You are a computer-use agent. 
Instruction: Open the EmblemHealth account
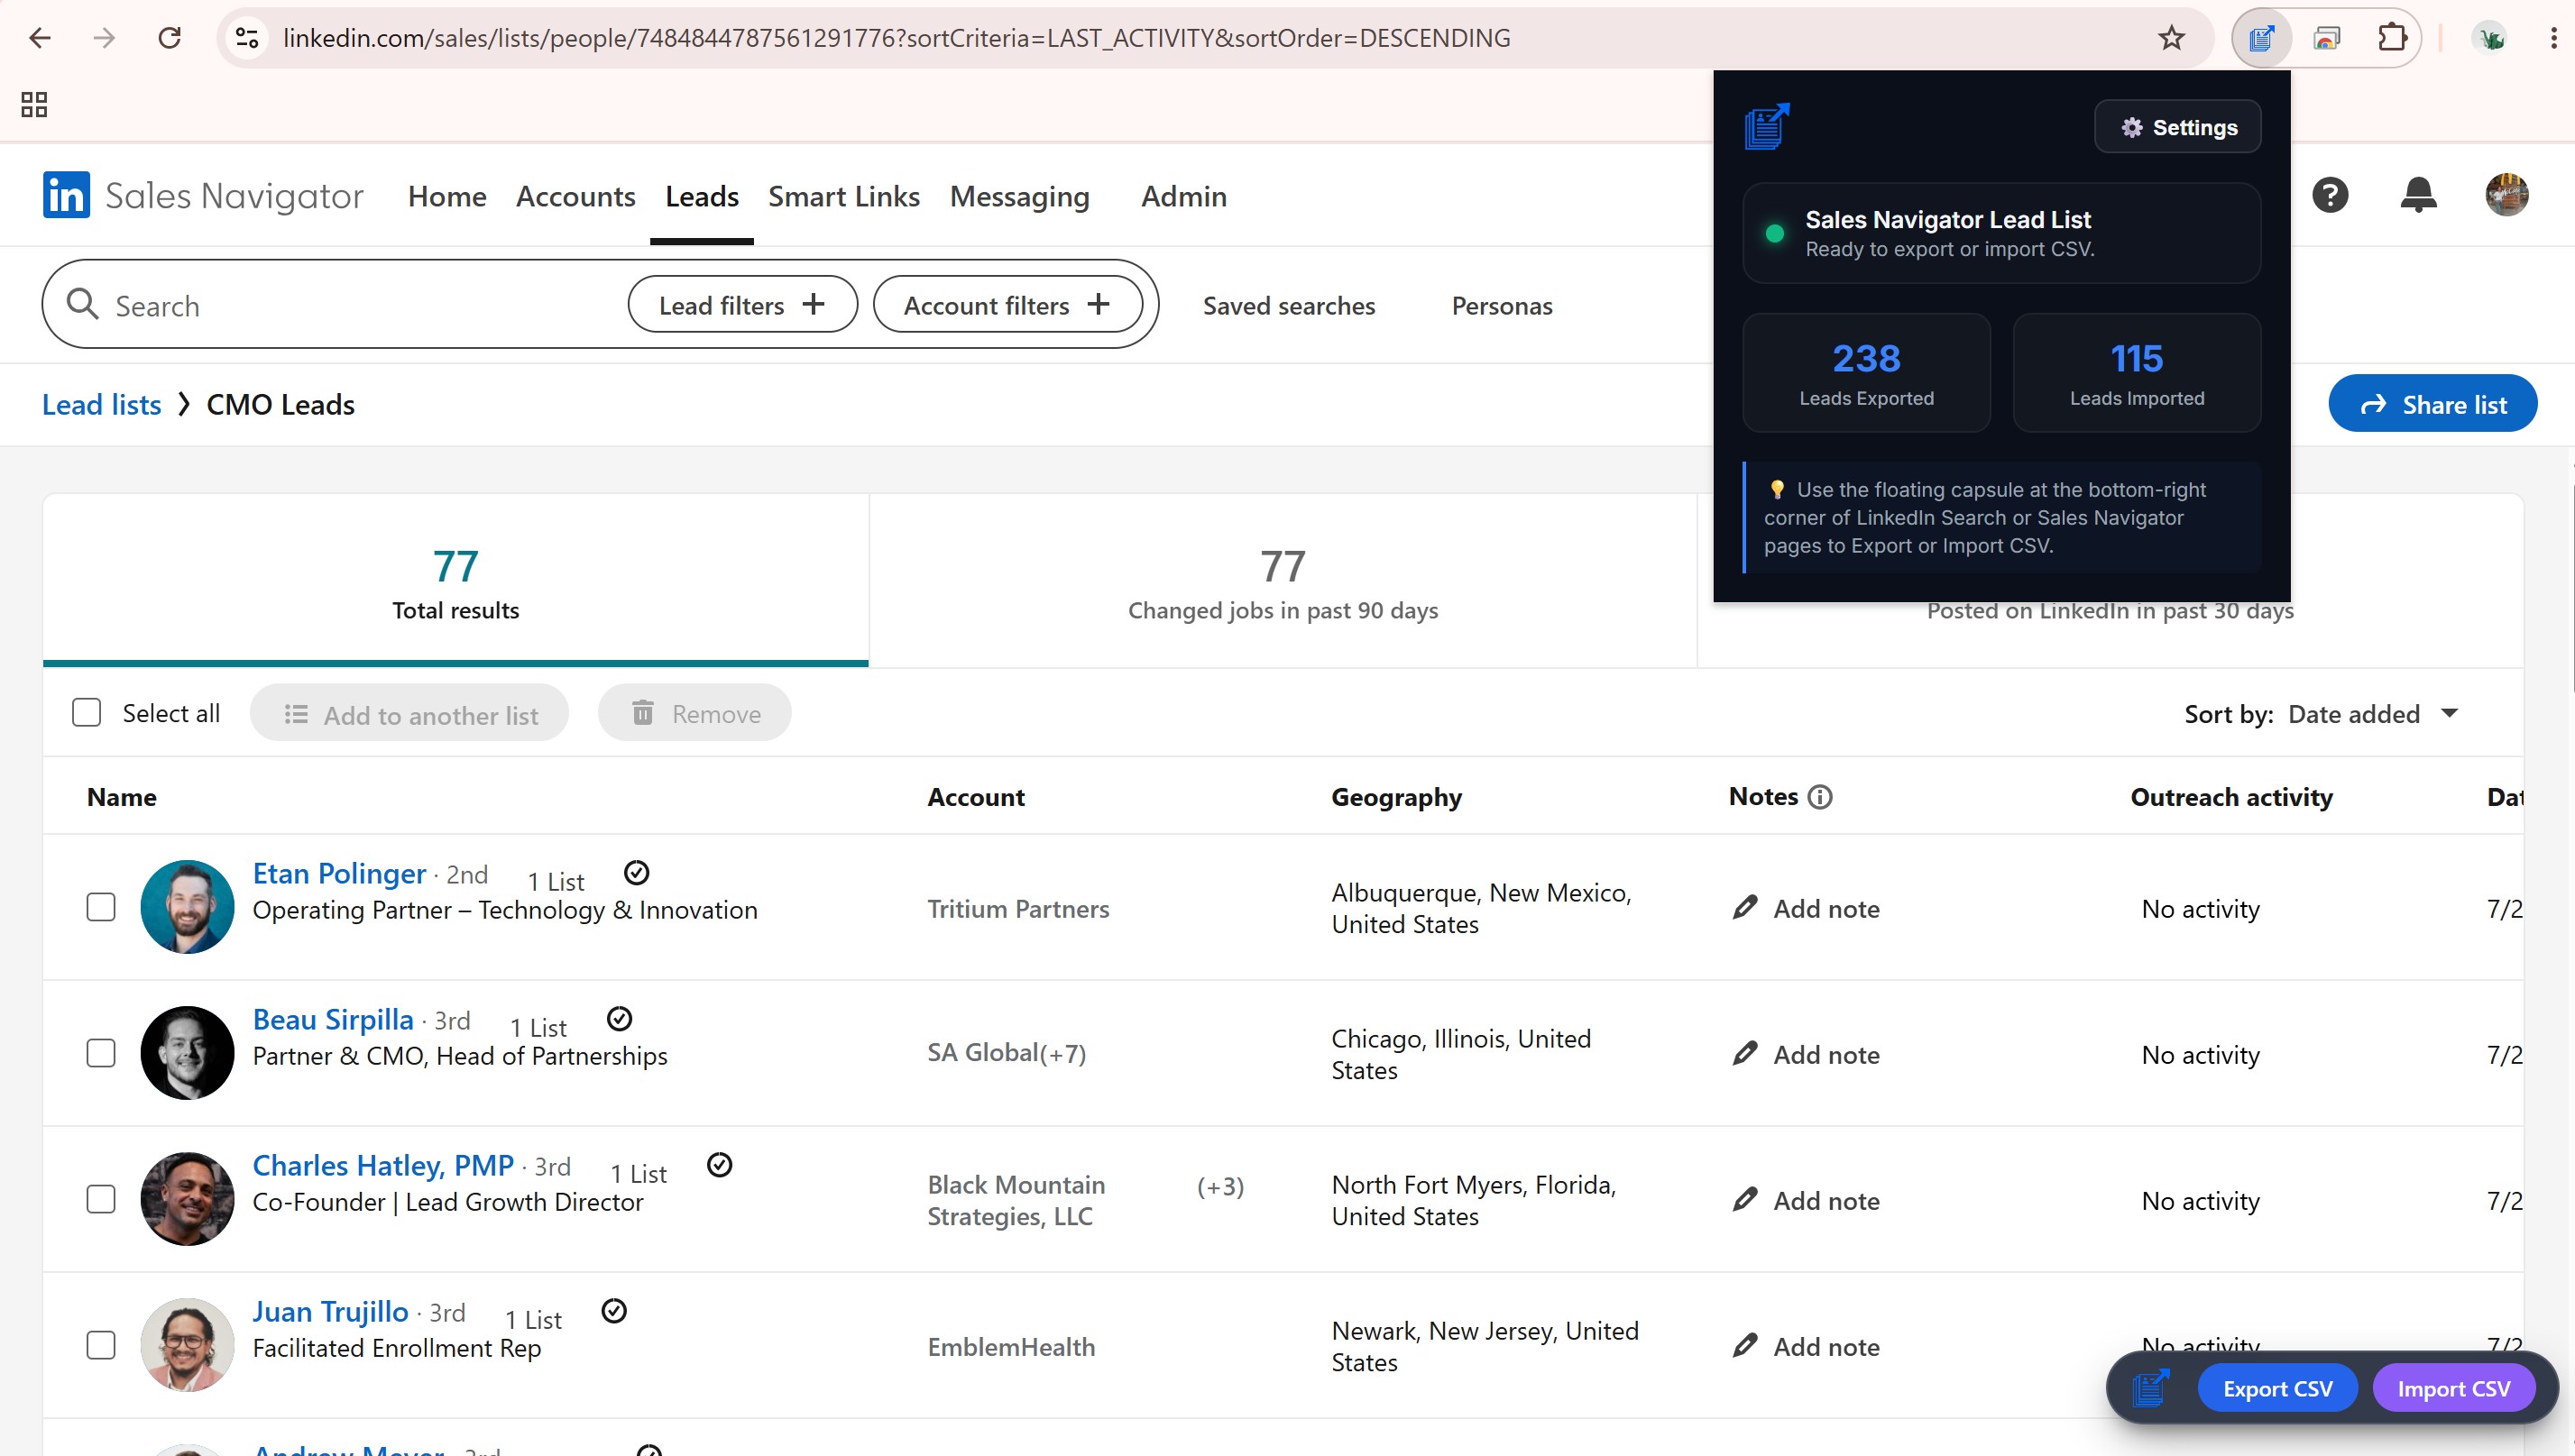pyautogui.click(x=1011, y=1346)
